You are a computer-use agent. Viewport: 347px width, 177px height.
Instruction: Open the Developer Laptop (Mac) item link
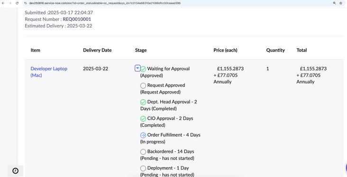(49, 72)
